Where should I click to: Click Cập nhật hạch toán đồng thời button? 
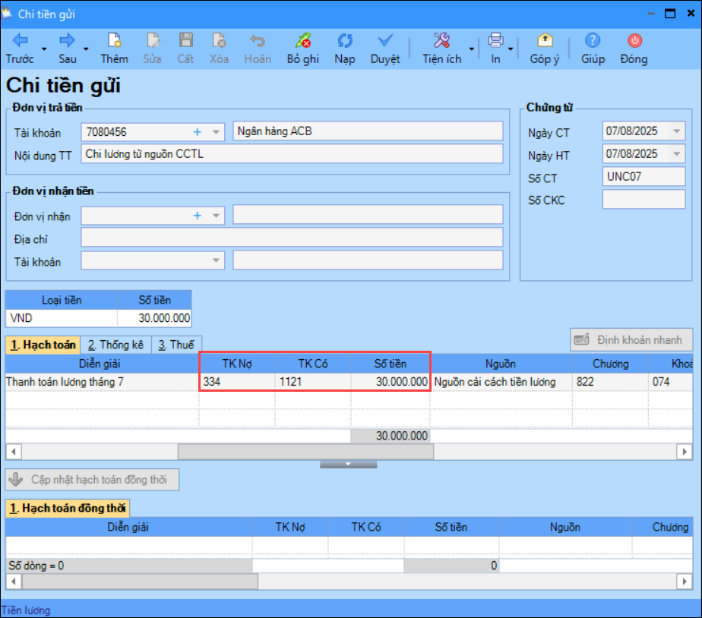pos(92,480)
